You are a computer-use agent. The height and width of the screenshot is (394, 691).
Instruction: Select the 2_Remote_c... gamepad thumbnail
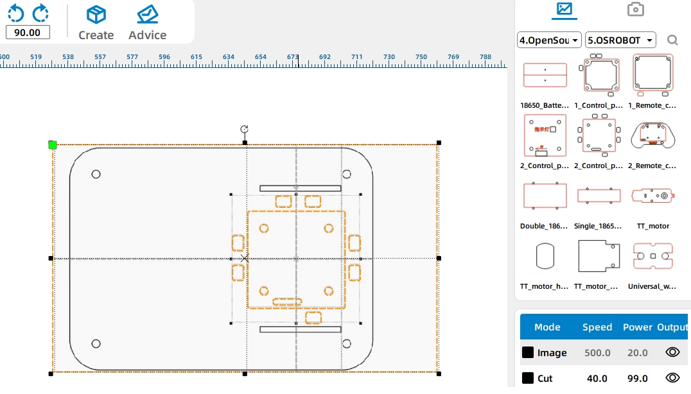pos(652,135)
